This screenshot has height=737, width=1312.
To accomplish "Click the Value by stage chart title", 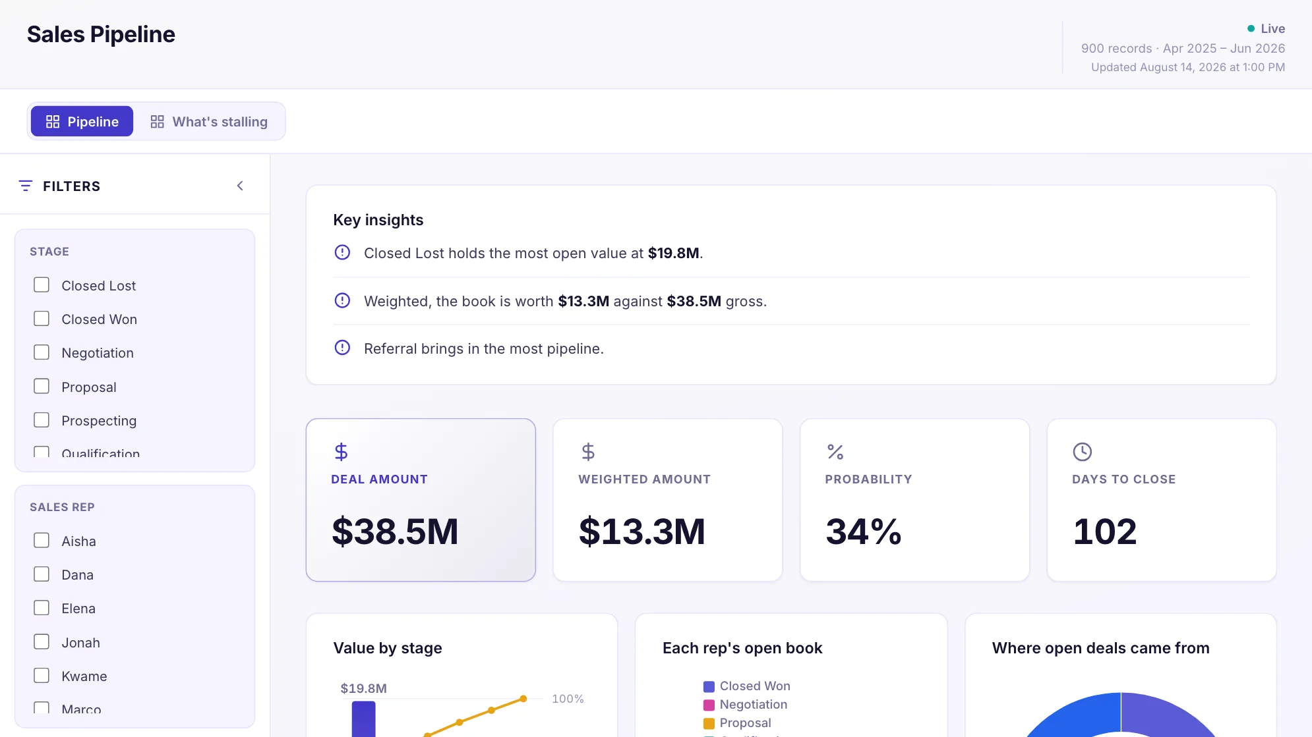I will point(388,648).
